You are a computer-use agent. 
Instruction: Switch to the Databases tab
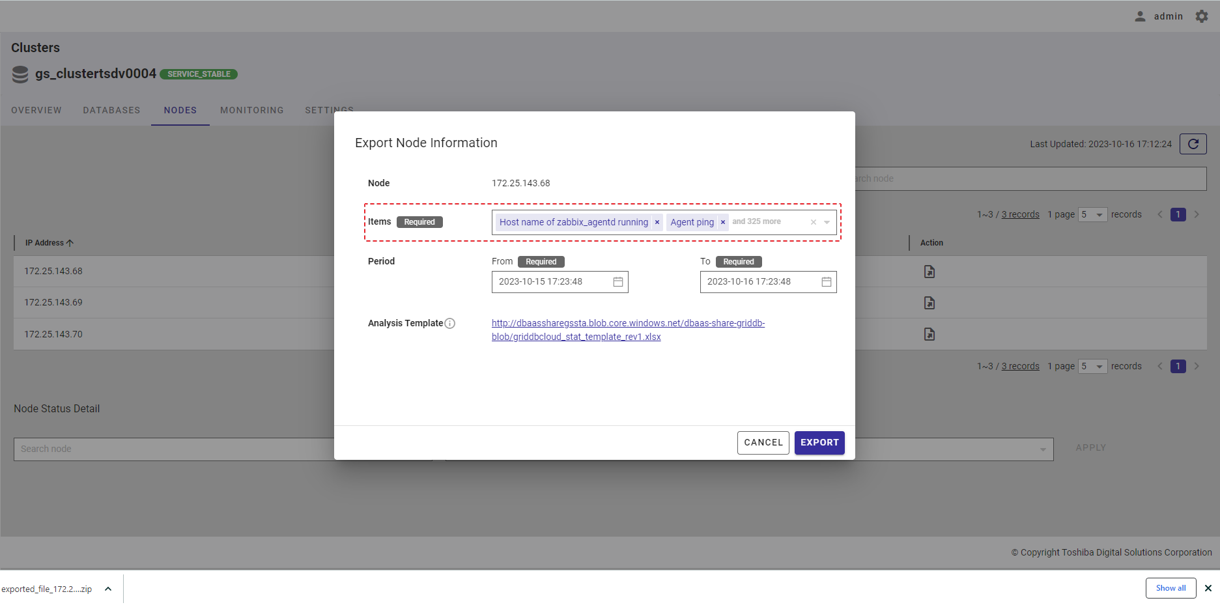[111, 110]
